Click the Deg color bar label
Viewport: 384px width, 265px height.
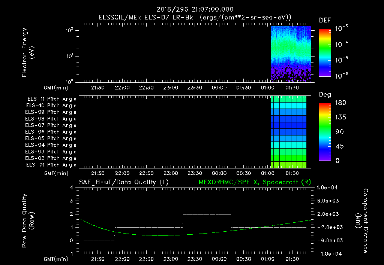coord(325,95)
